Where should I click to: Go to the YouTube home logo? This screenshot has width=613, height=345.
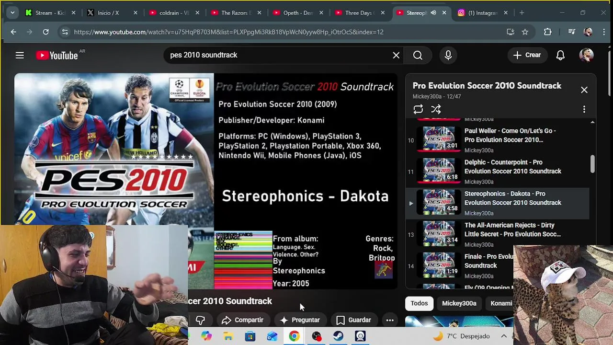57,56
